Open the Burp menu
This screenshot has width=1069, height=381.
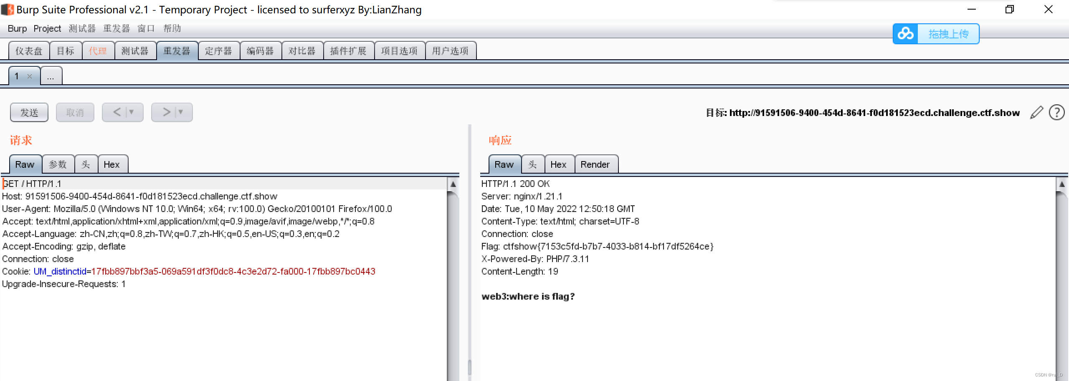[17, 28]
